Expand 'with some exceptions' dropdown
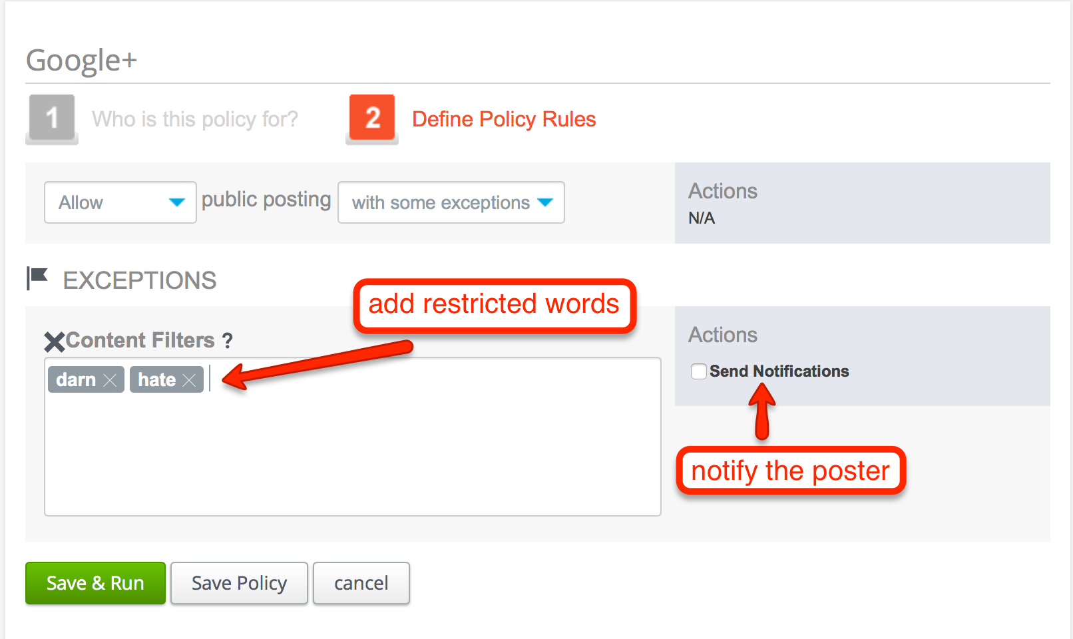This screenshot has width=1073, height=639. tap(451, 202)
